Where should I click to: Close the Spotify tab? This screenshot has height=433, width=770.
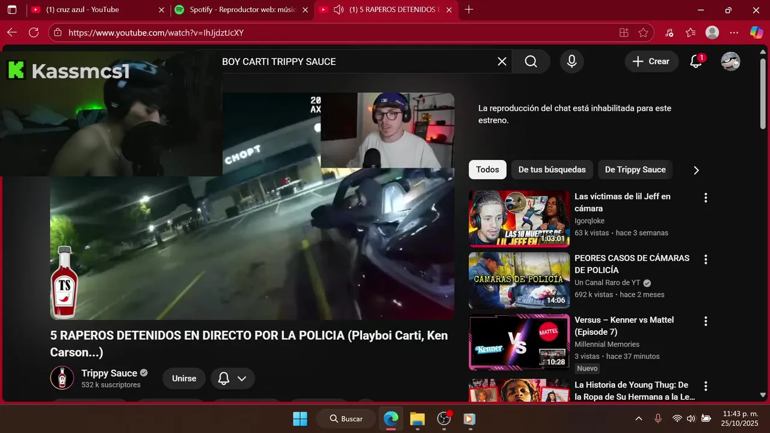click(x=305, y=10)
